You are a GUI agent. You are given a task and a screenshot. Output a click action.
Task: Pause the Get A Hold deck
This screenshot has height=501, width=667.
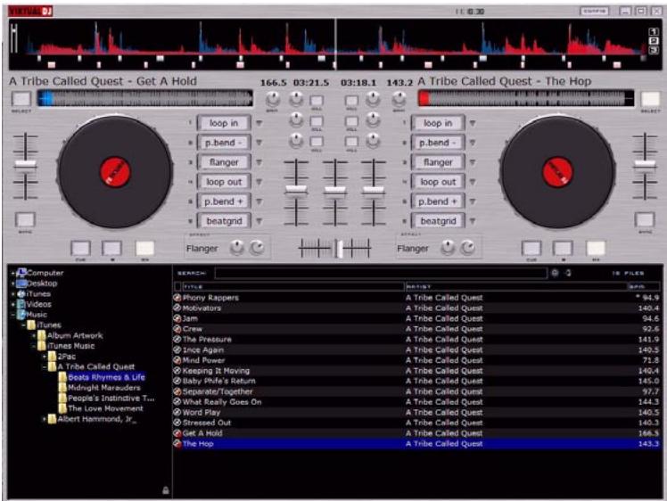click(111, 249)
